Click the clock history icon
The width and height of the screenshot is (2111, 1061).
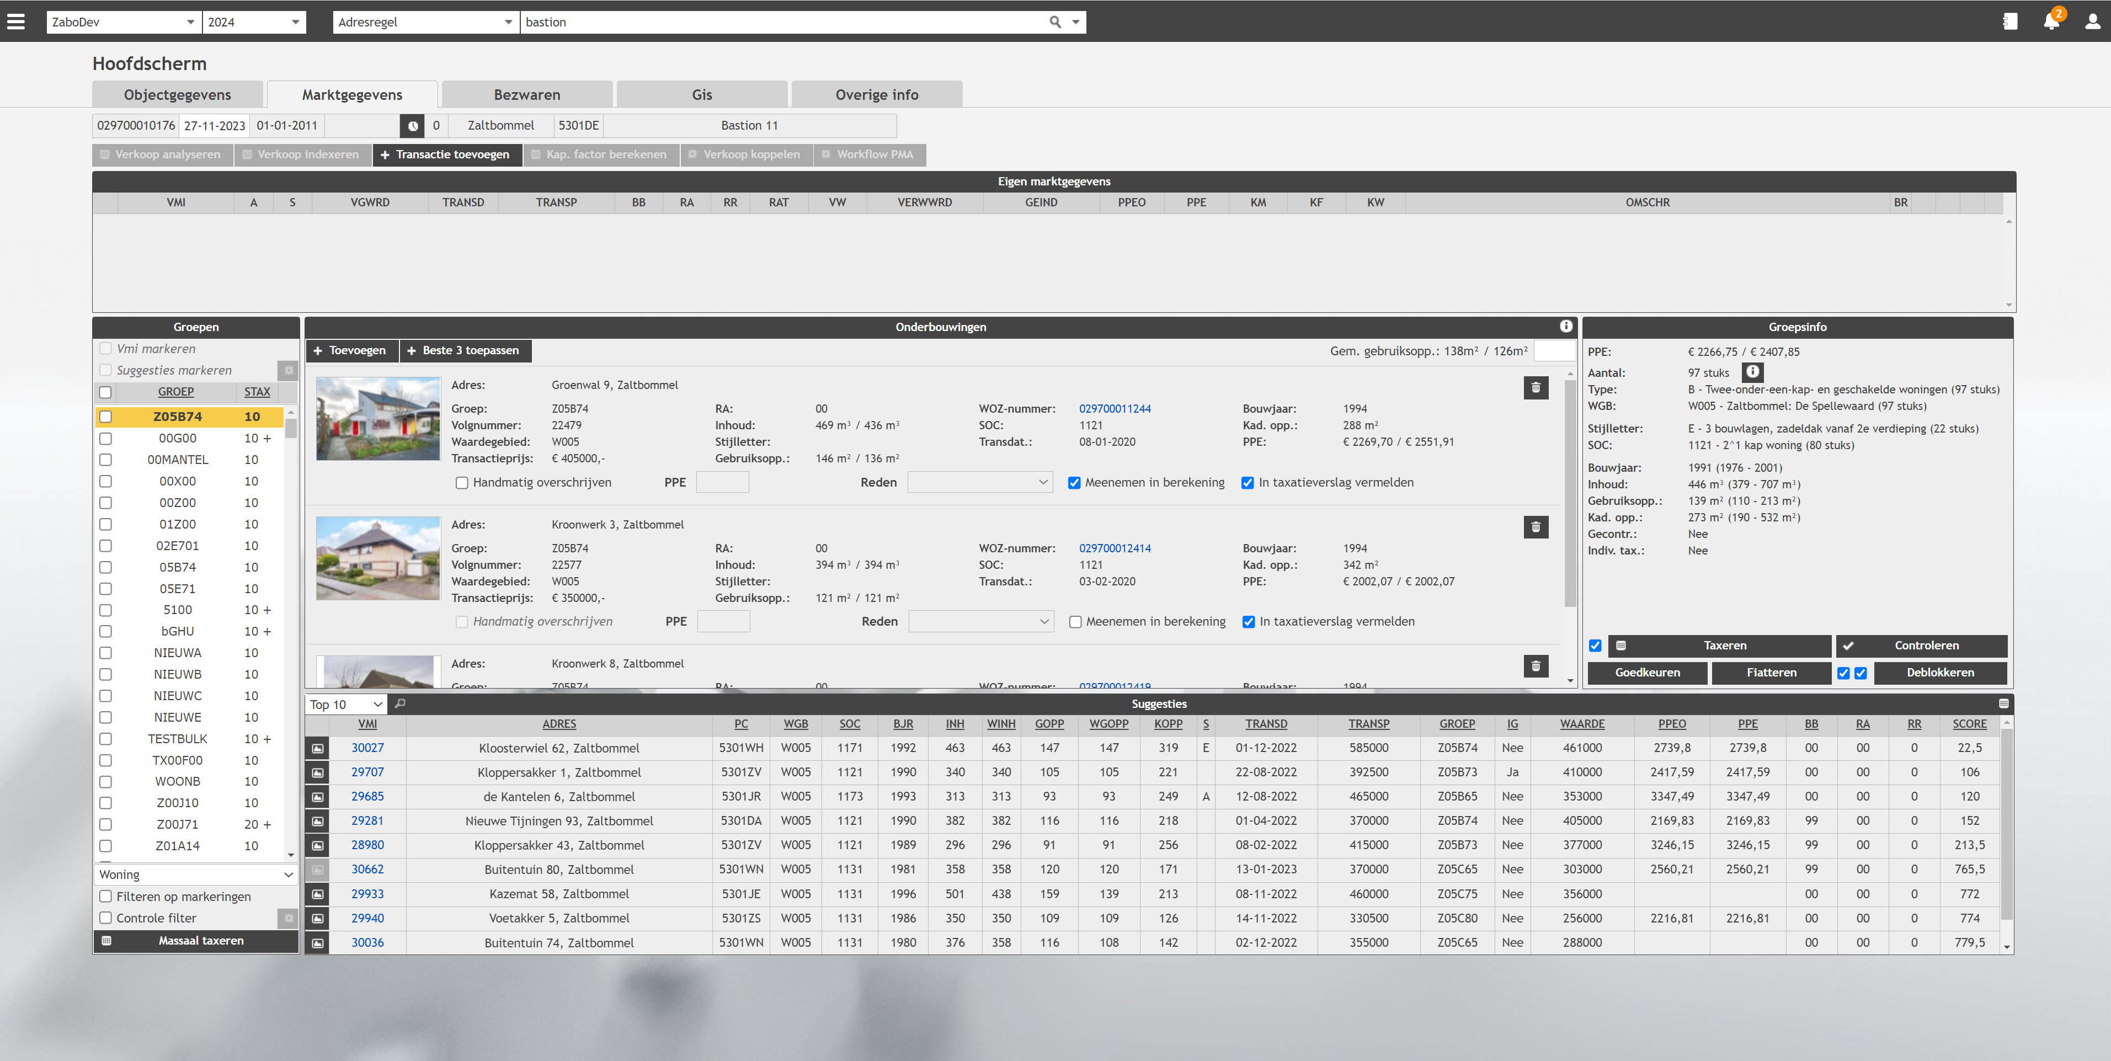tap(413, 126)
